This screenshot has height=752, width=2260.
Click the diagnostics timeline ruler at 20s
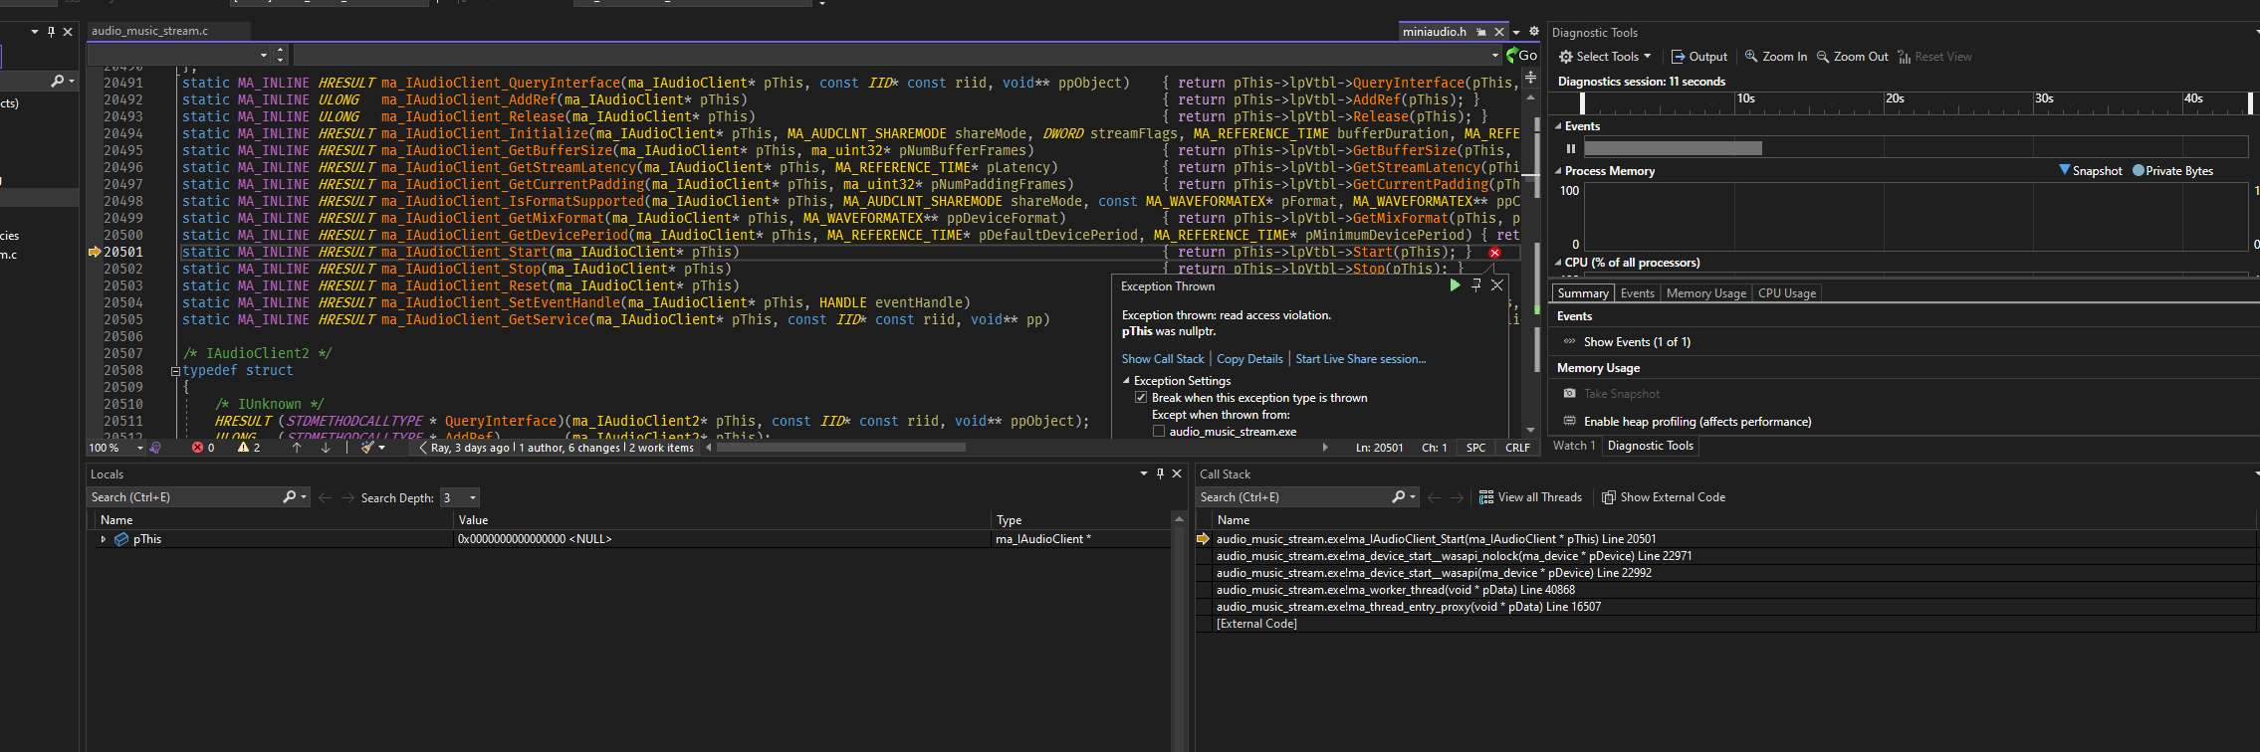(1894, 98)
